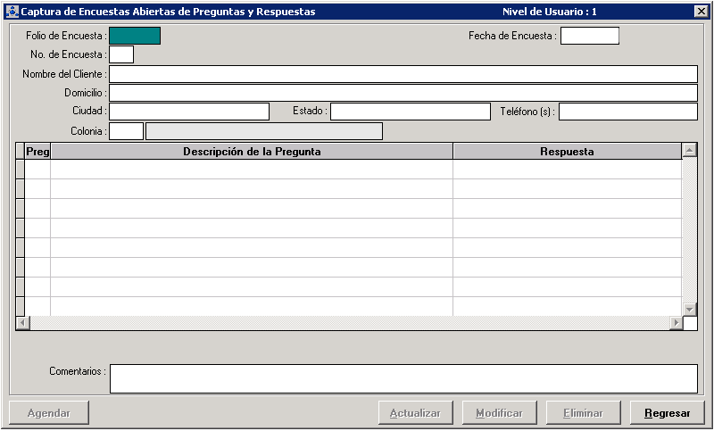Click the Estado text field
Screen dimensions: 714x431
coord(410,112)
